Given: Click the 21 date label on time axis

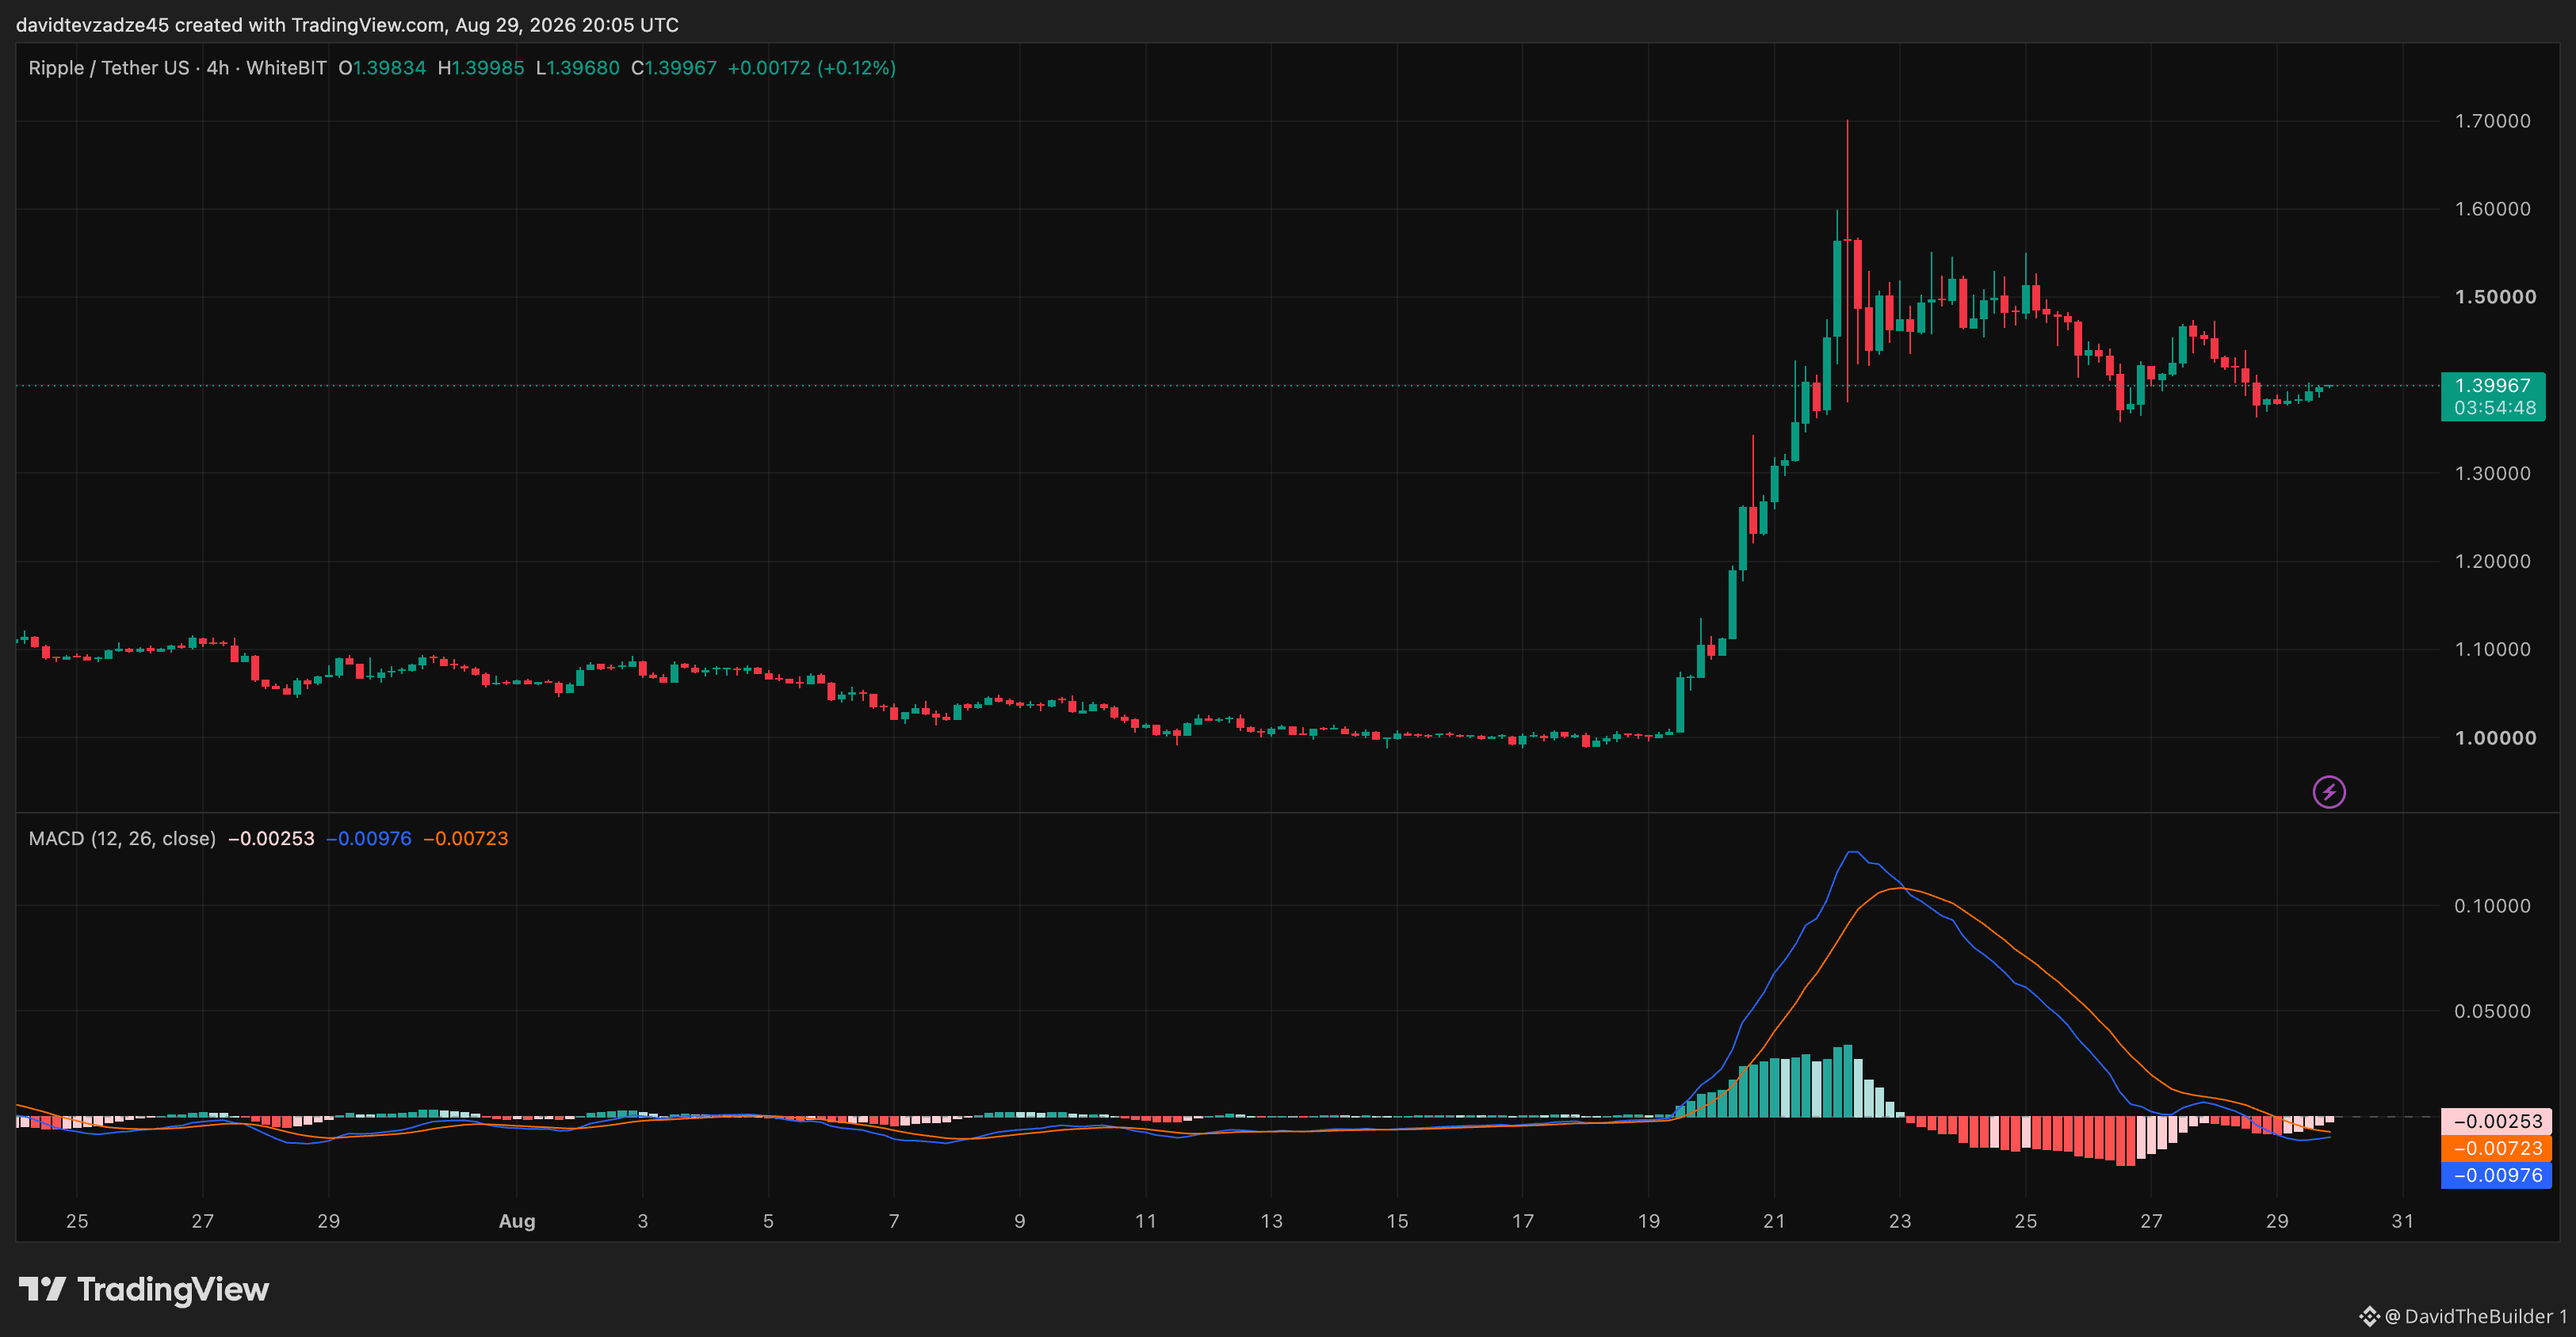Looking at the screenshot, I should click(x=1774, y=1221).
